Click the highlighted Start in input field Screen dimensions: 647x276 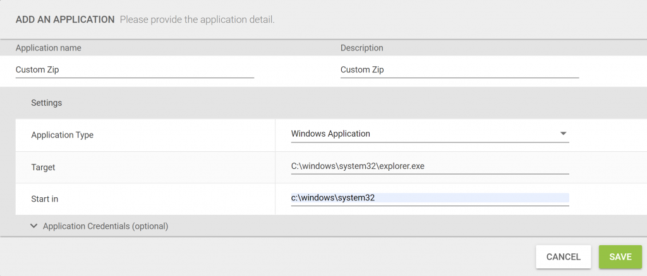coord(430,198)
